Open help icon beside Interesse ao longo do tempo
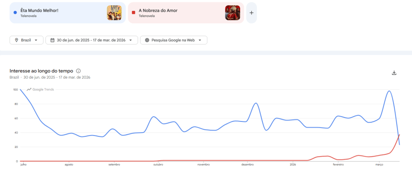412x180 pixels. 78,71
